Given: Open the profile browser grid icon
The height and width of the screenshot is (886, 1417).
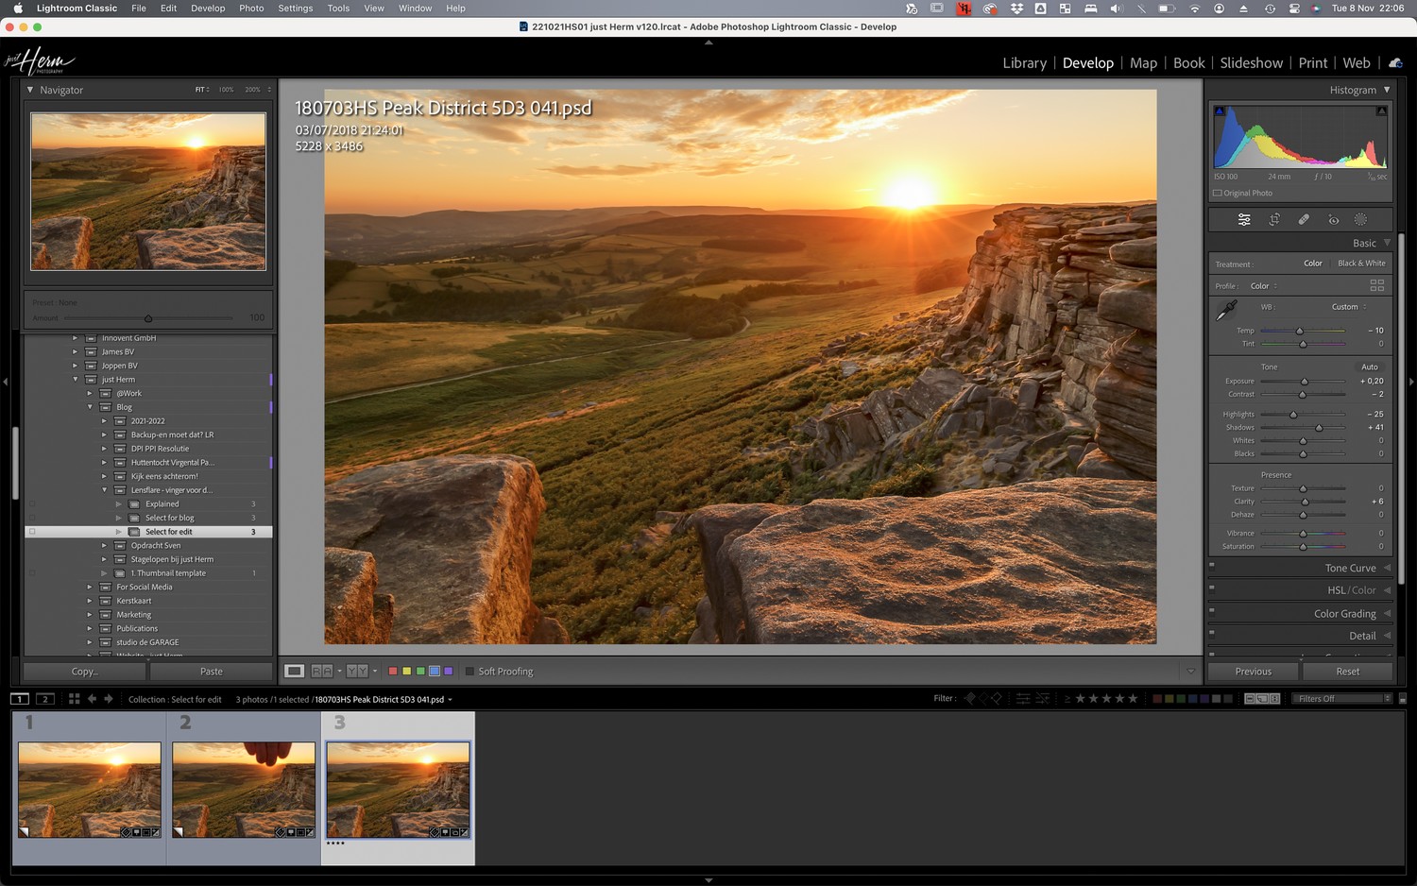Looking at the screenshot, I should pos(1376,285).
